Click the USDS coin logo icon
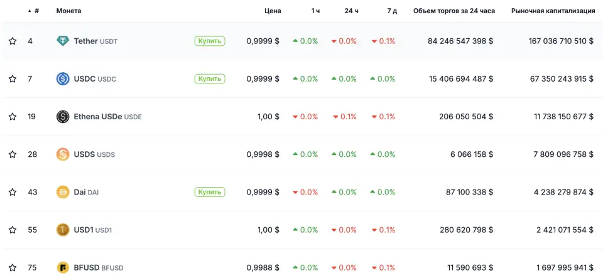The width and height of the screenshot is (603, 278). coord(63,154)
